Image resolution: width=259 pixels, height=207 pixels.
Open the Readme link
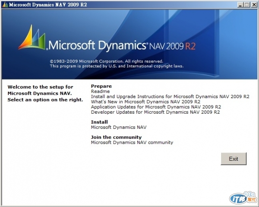click(100, 91)
